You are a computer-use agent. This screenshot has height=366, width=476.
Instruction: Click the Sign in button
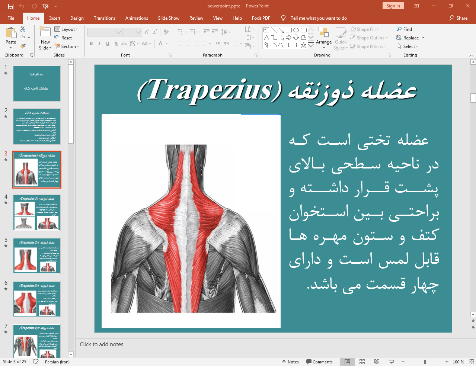tap(393, 6)
